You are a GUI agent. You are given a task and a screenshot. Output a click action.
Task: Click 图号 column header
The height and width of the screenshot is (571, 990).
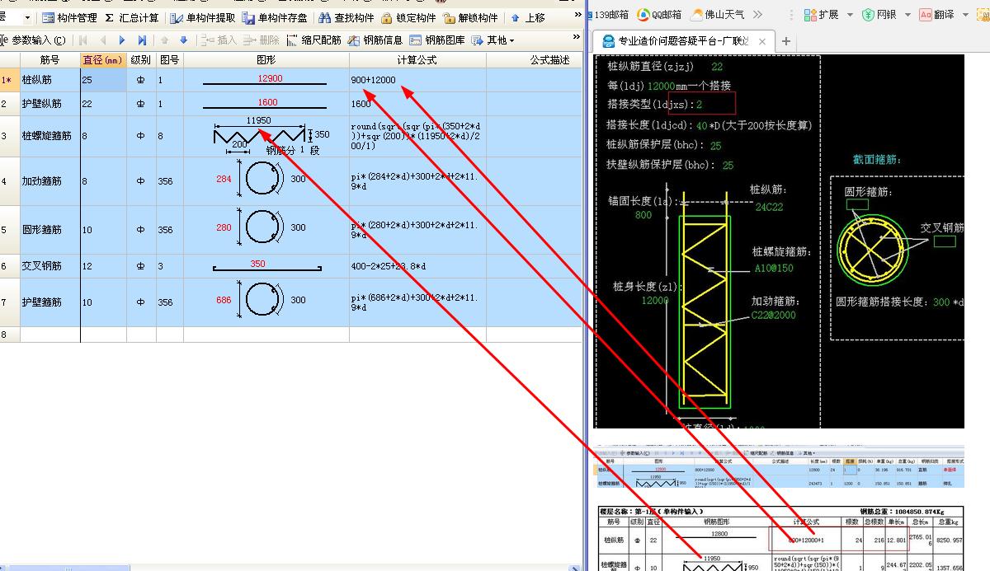click(169, 60)
